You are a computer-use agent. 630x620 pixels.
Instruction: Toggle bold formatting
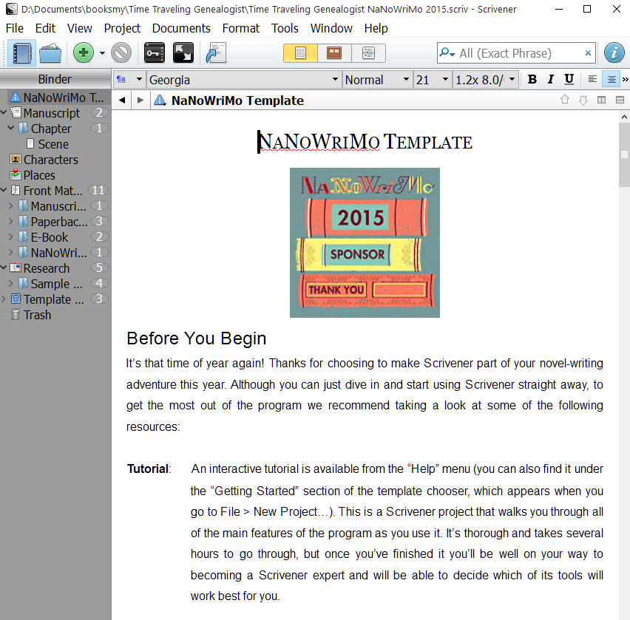click(532, 79)
